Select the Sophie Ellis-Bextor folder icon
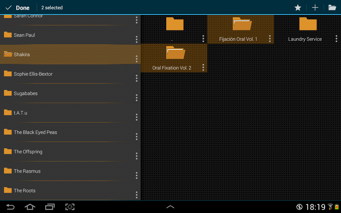Image resolution: width=341 pixels, height=213 pixels. (8, 73)
